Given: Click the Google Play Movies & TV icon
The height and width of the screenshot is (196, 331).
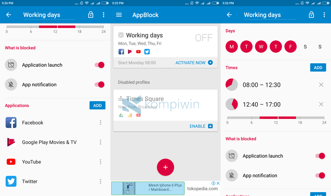Looking at the screenshot, I should 11,142.
